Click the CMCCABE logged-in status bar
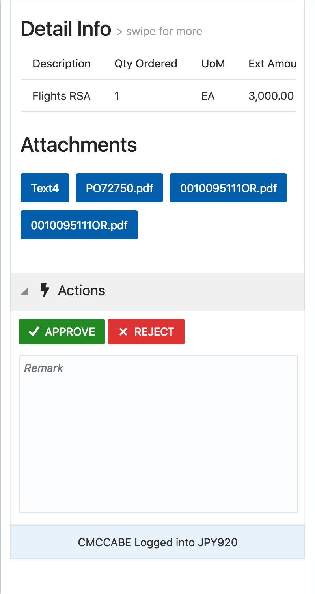315x594 pixels. (x=158, y=542)
